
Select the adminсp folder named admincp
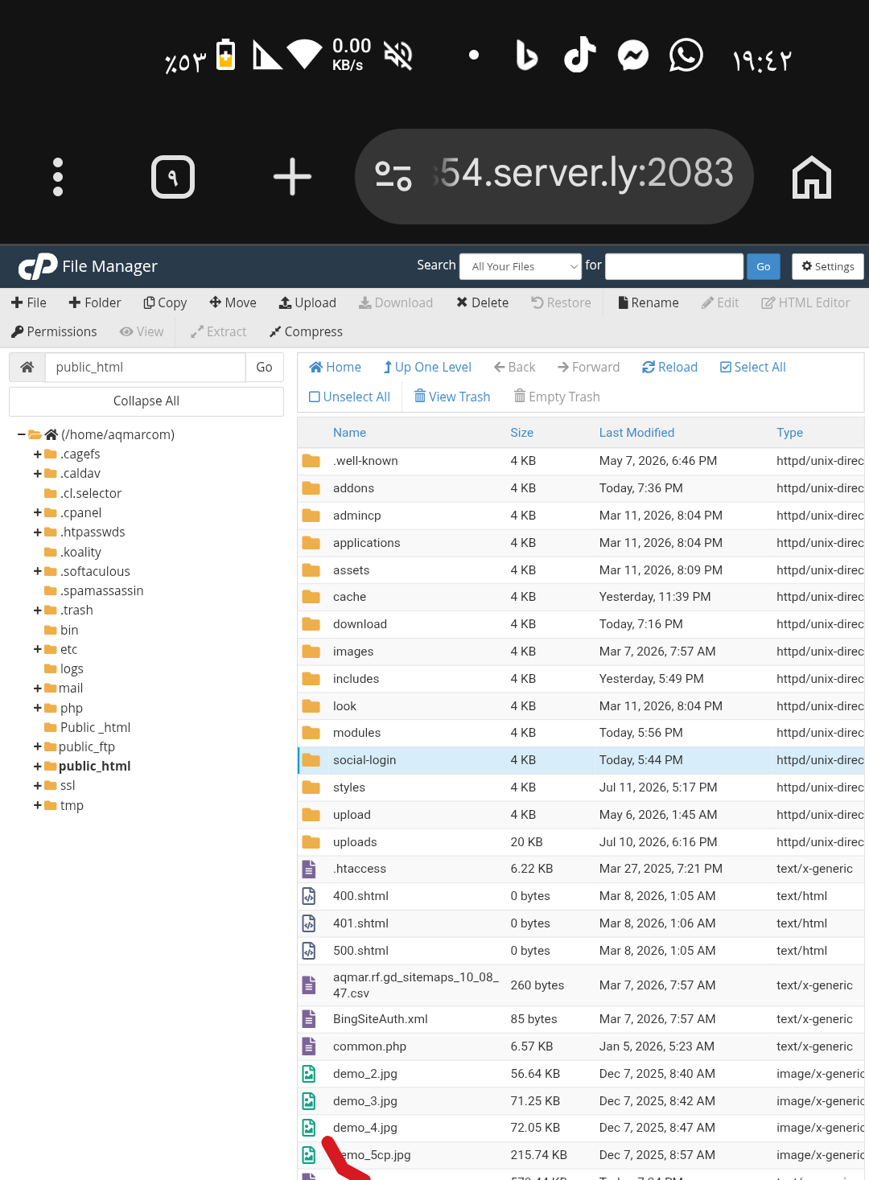pyautogui.click(x=581, y=516)
